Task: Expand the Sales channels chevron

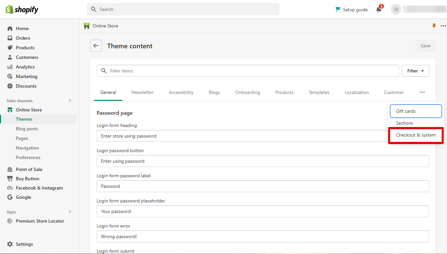Action: 70,101
